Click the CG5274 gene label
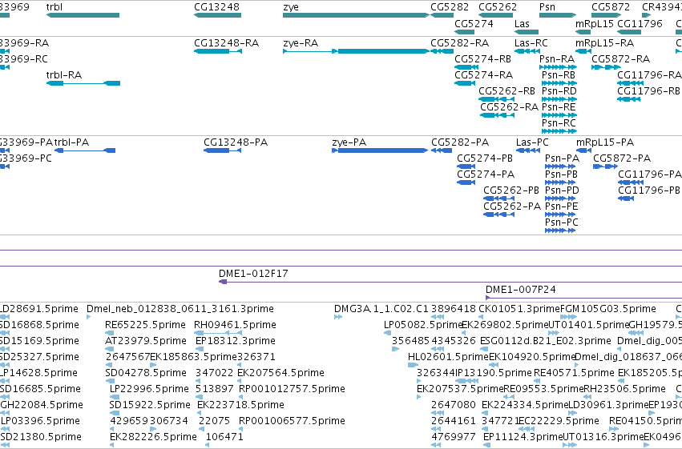The width and height of the screenshot is (682, 449). 474,23
